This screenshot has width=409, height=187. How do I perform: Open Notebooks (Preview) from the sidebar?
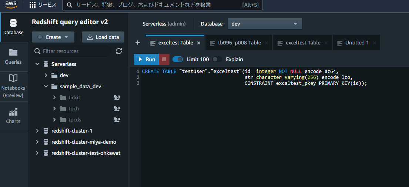click(13, 86)
